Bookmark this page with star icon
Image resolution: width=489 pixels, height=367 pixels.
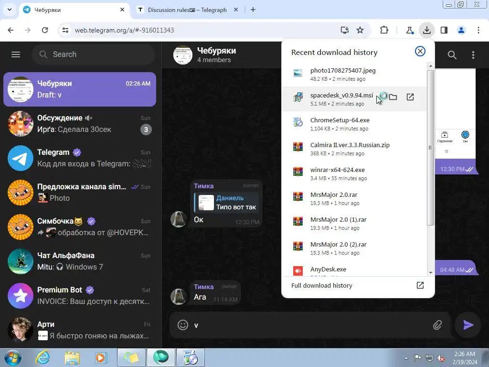point(360,30)
